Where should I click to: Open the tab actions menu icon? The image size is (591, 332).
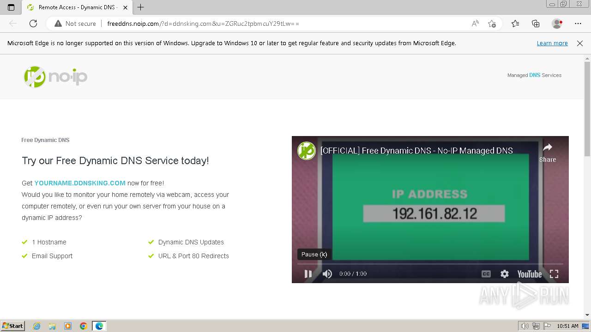pos(11,7)
